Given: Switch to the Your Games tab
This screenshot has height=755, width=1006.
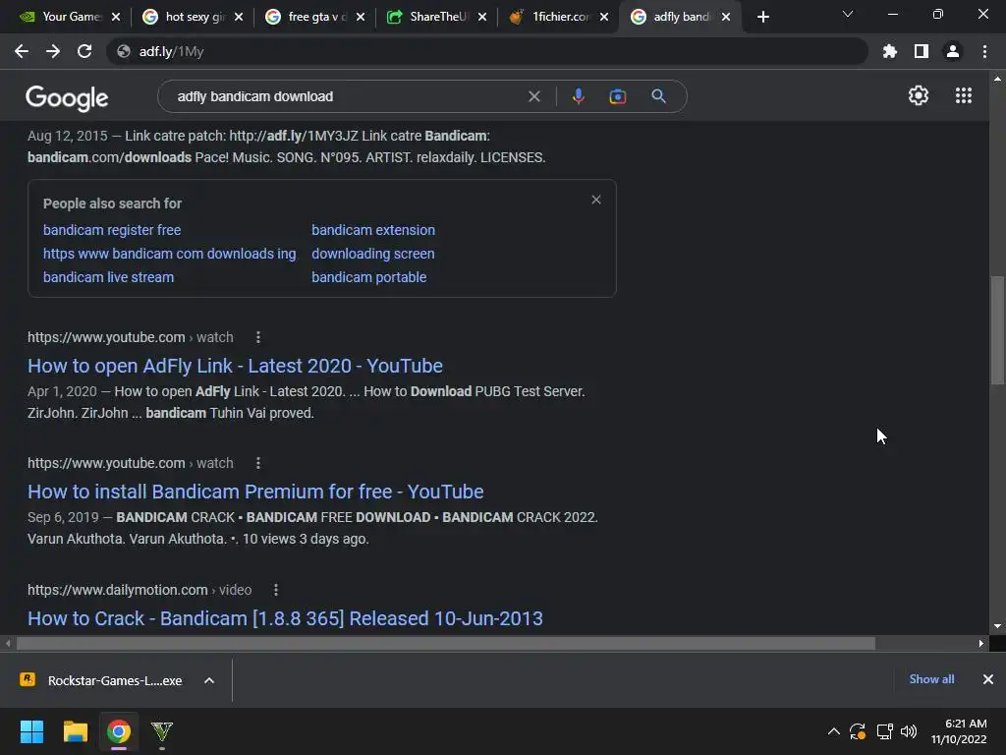Looking at the screenshot, I should click(x=63, y=17).
